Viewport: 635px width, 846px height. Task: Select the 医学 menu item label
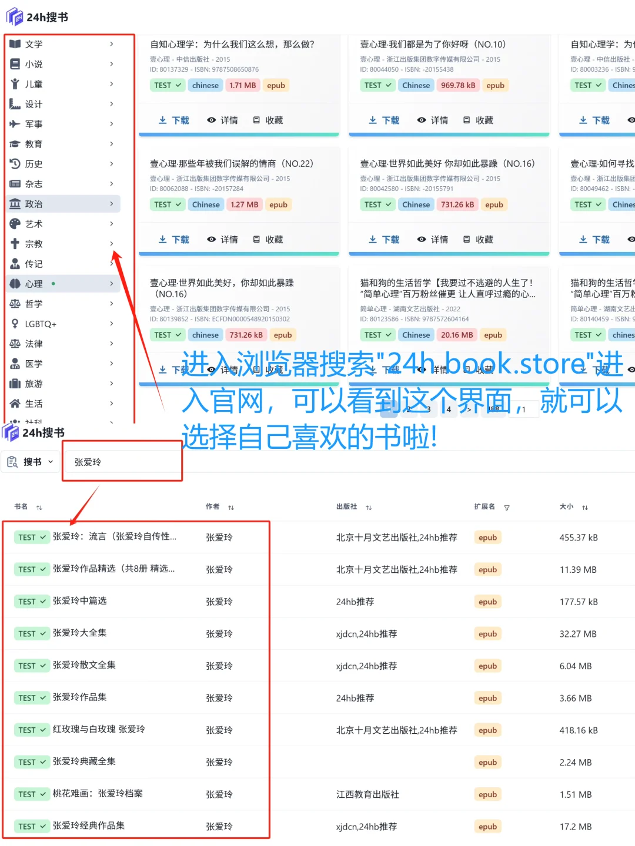pos(34,364)
